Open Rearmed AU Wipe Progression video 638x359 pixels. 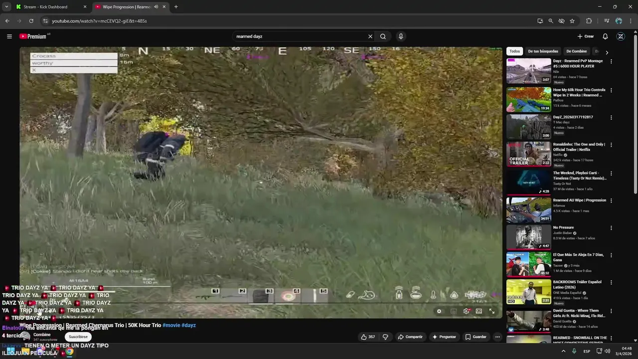[x=529, y=210]
